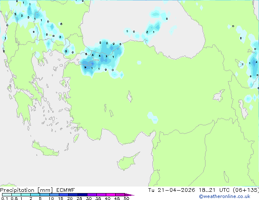Open the weatheronline.co.uk copyright link
The image size is (259, 200).
point(225,196)
